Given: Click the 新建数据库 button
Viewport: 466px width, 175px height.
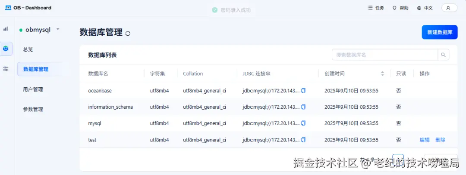Looking at the screenshot, I should [x=440, y=32].
